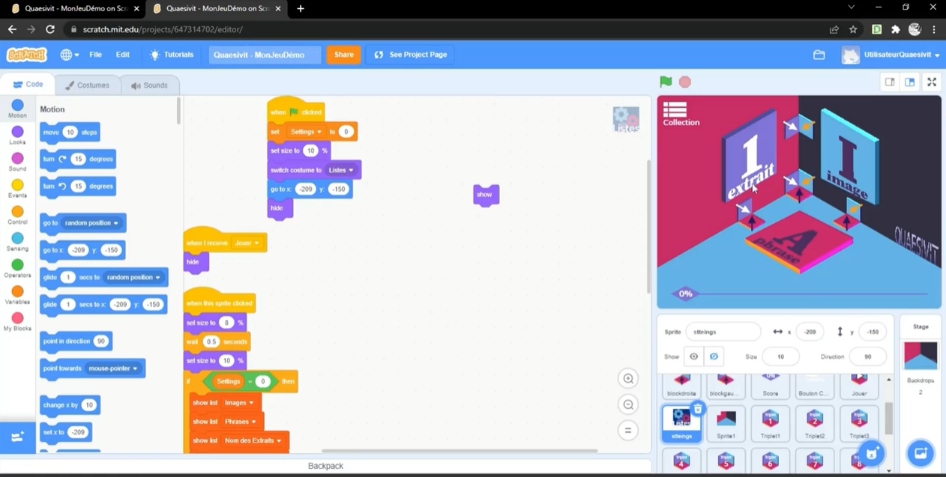The image size is (946, 477).
Task: Show sprite using the eye button
Action: (693, 356)
